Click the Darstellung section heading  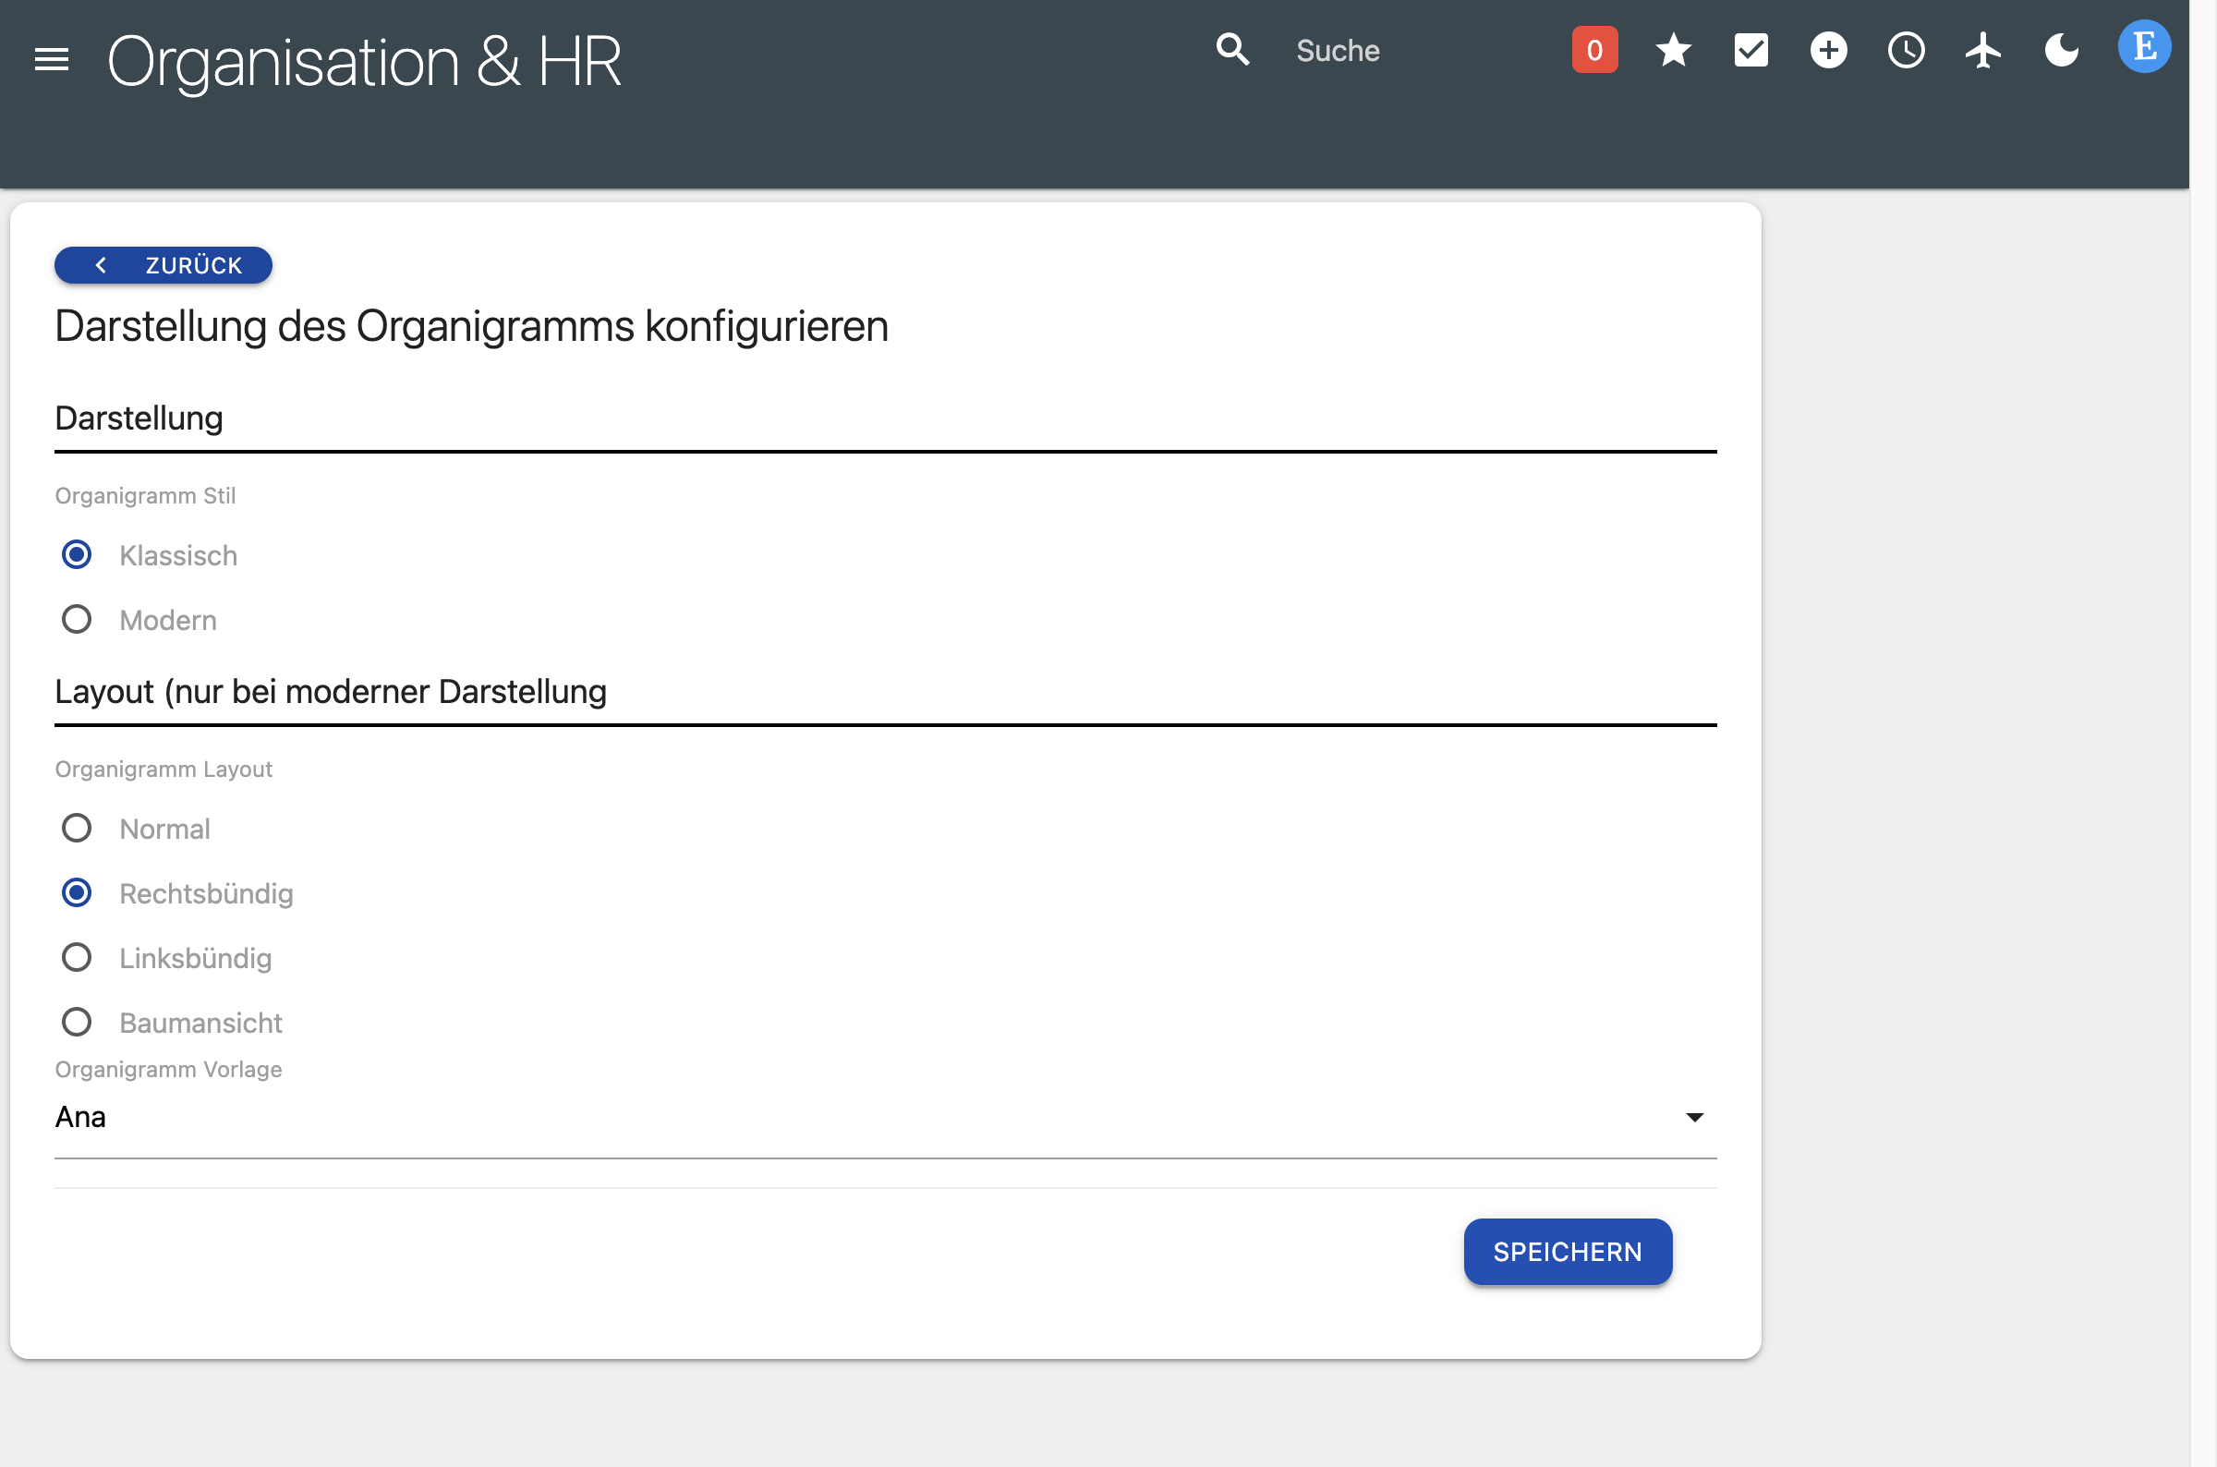point(139,418)
